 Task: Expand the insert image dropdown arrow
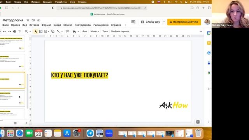[48, 31]
